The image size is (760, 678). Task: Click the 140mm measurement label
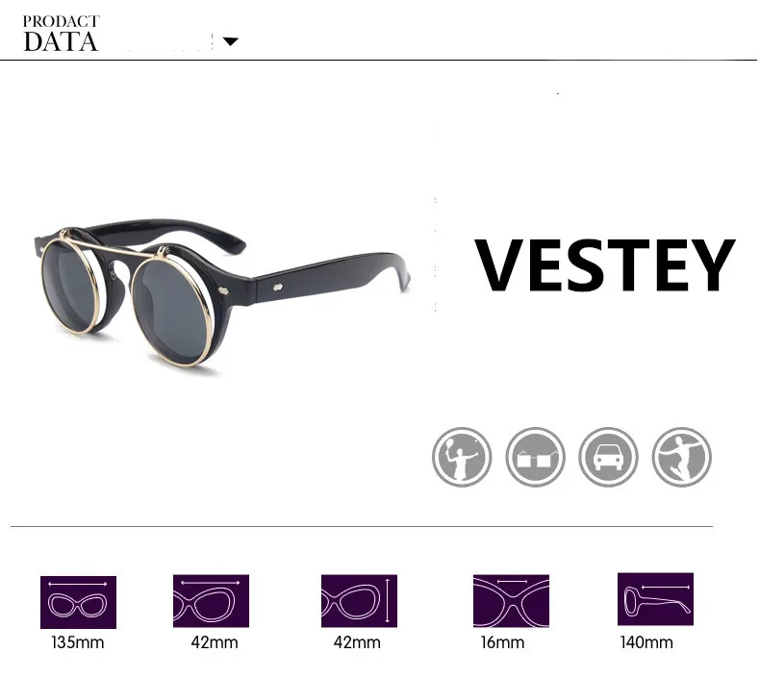pyautogui.click(x=646, y=642)
